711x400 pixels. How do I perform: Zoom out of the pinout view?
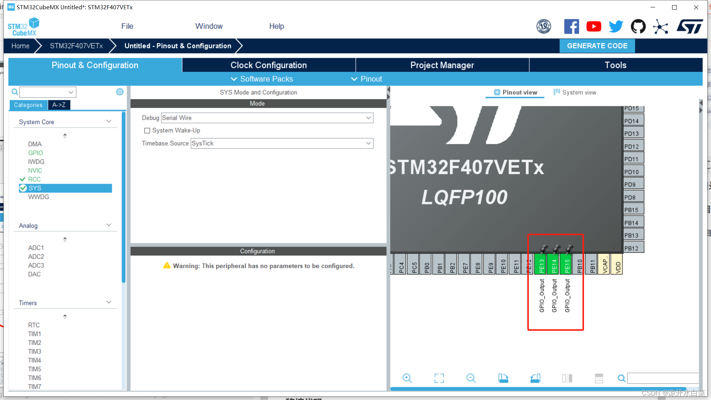tap(471, 378)
